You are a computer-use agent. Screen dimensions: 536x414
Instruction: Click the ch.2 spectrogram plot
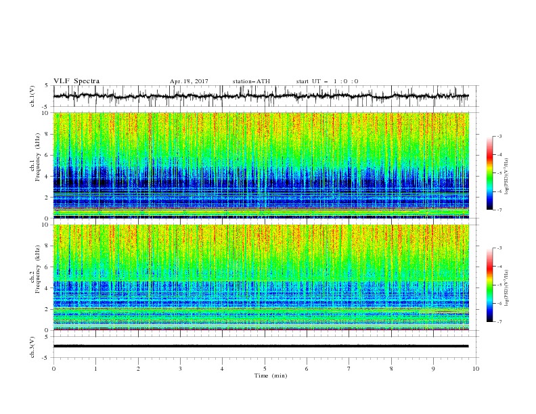261,277
